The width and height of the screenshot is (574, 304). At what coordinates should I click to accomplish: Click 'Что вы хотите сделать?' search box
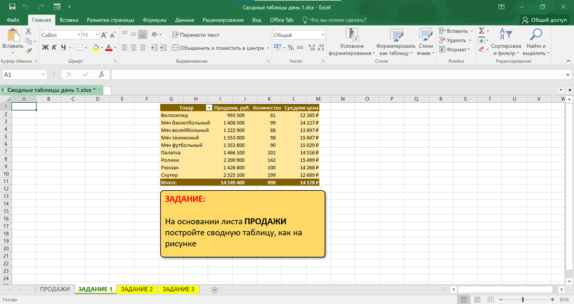click(x=334, y=20)
